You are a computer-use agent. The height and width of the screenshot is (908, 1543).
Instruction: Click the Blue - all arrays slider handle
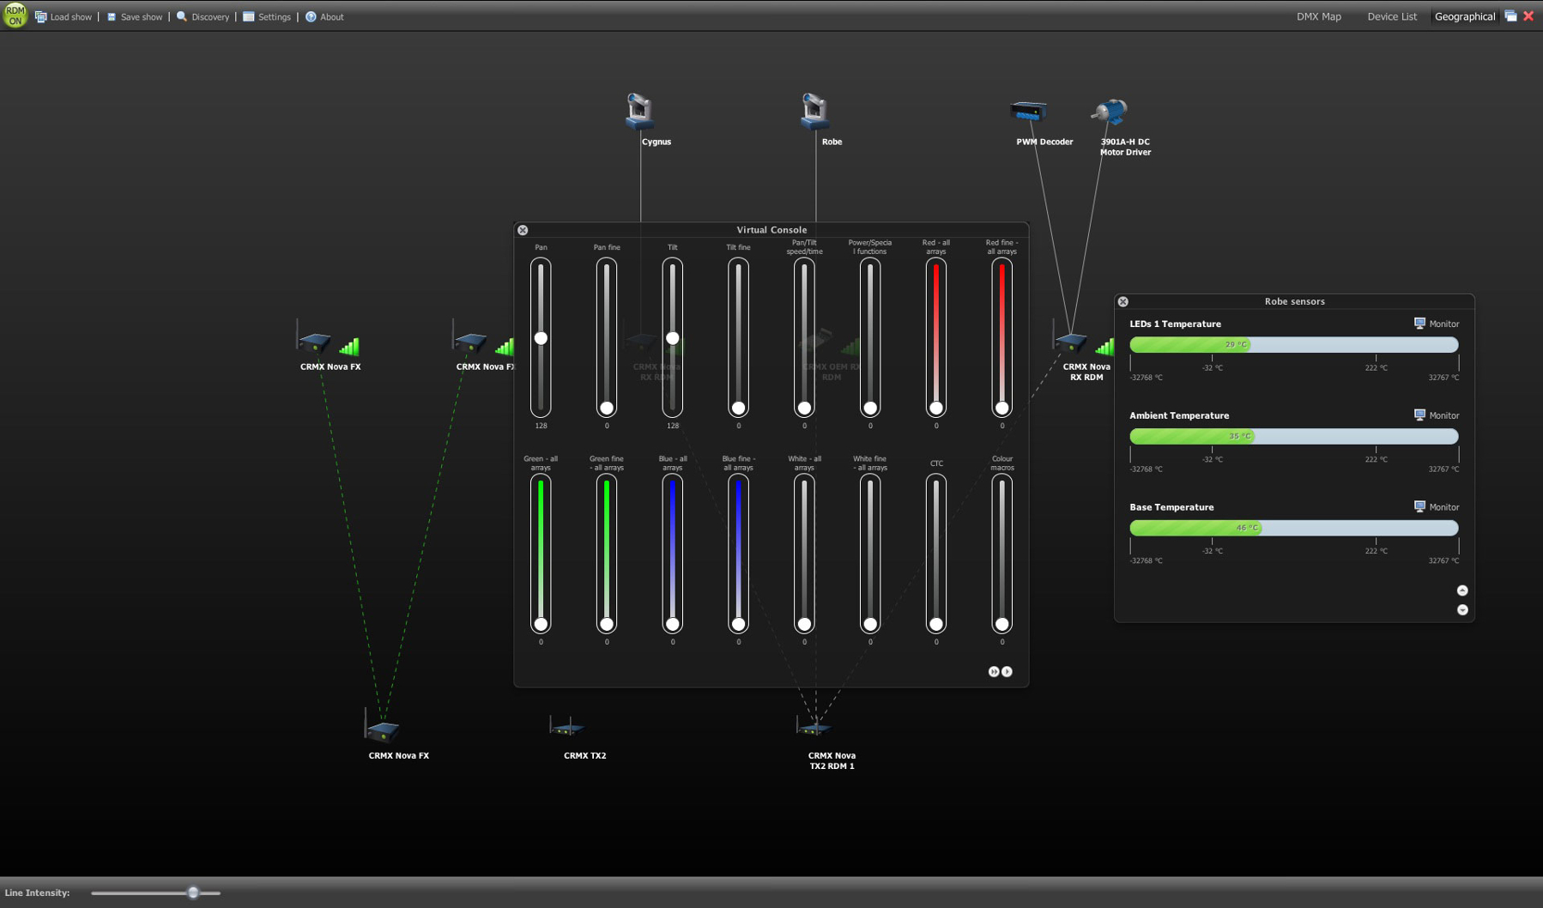tap(673, 625)
